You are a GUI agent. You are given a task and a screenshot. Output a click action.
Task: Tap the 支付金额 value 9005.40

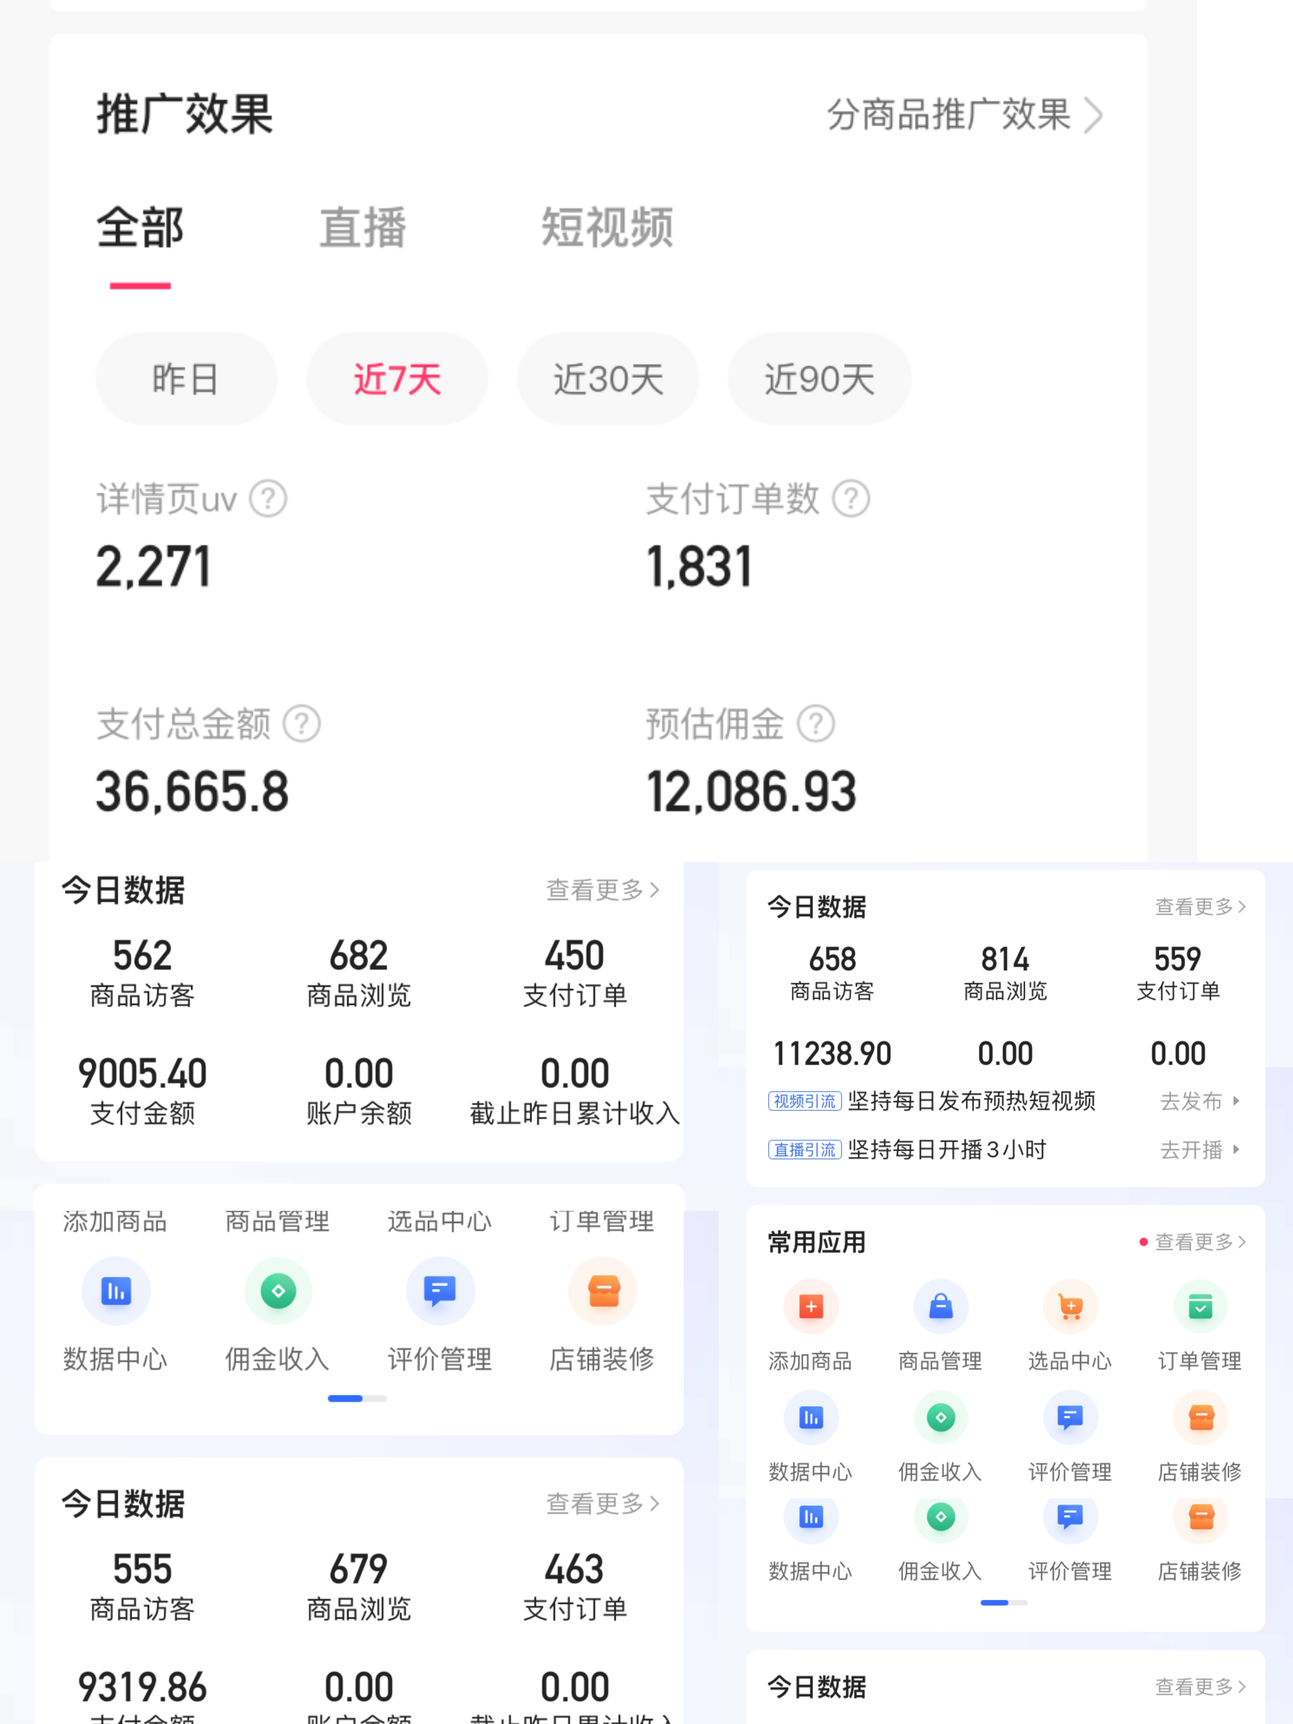[142, 1074]
